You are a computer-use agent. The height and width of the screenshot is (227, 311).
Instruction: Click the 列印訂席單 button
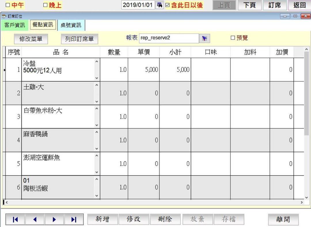(x=79, y=39)
